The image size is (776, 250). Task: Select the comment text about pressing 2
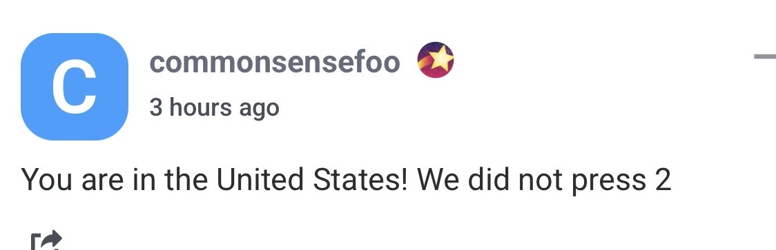click(346, 180)
